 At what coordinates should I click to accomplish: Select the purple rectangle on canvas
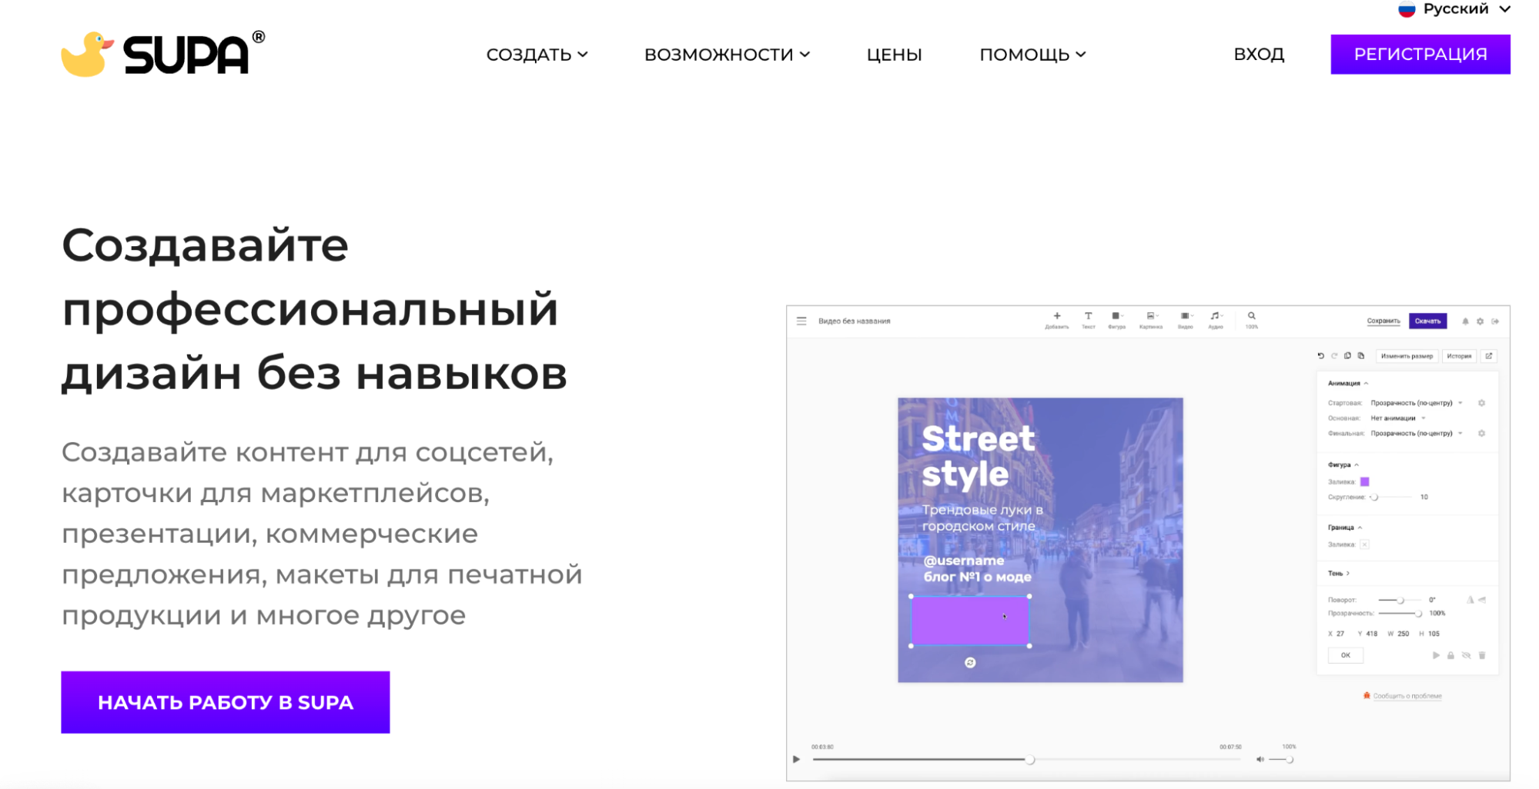(970, 621)
